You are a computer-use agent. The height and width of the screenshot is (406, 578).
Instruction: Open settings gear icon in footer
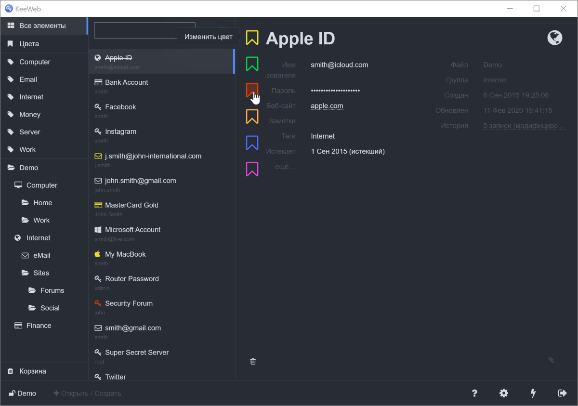[504, 393]
